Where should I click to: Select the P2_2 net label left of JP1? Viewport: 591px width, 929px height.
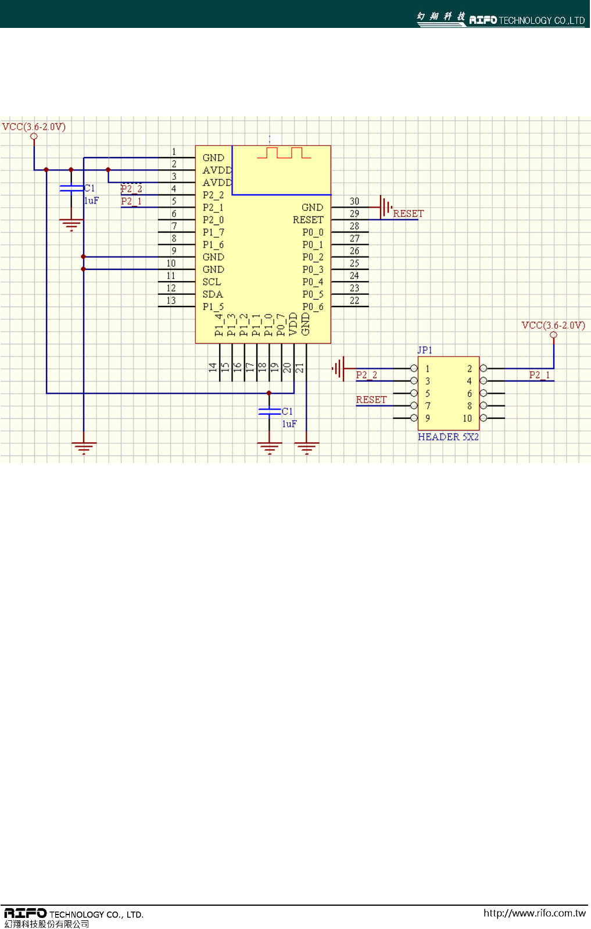pyautogui.click(x=366, y=375)
